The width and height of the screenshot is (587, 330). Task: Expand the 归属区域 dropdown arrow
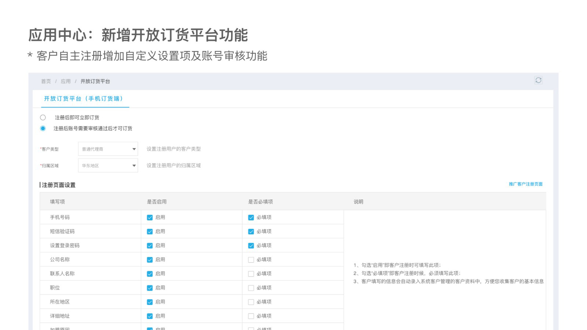click(x=134, y=166)
